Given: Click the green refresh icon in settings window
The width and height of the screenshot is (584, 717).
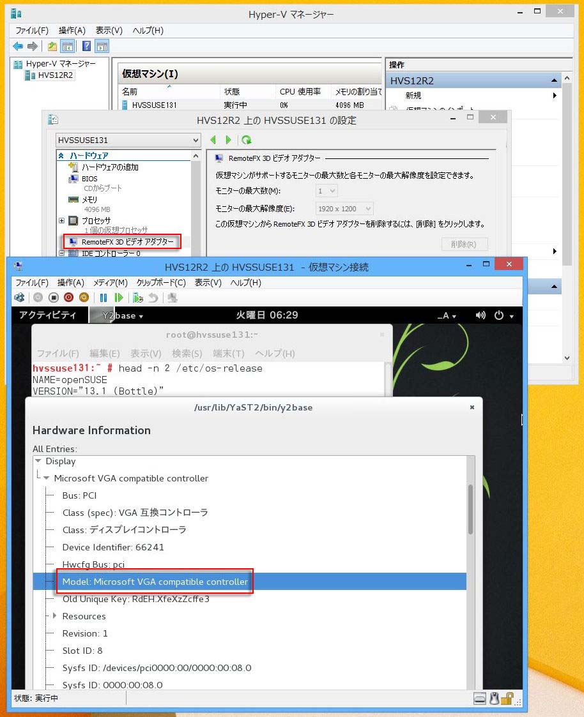Looking at the screenshot, I should click(246, 140).
